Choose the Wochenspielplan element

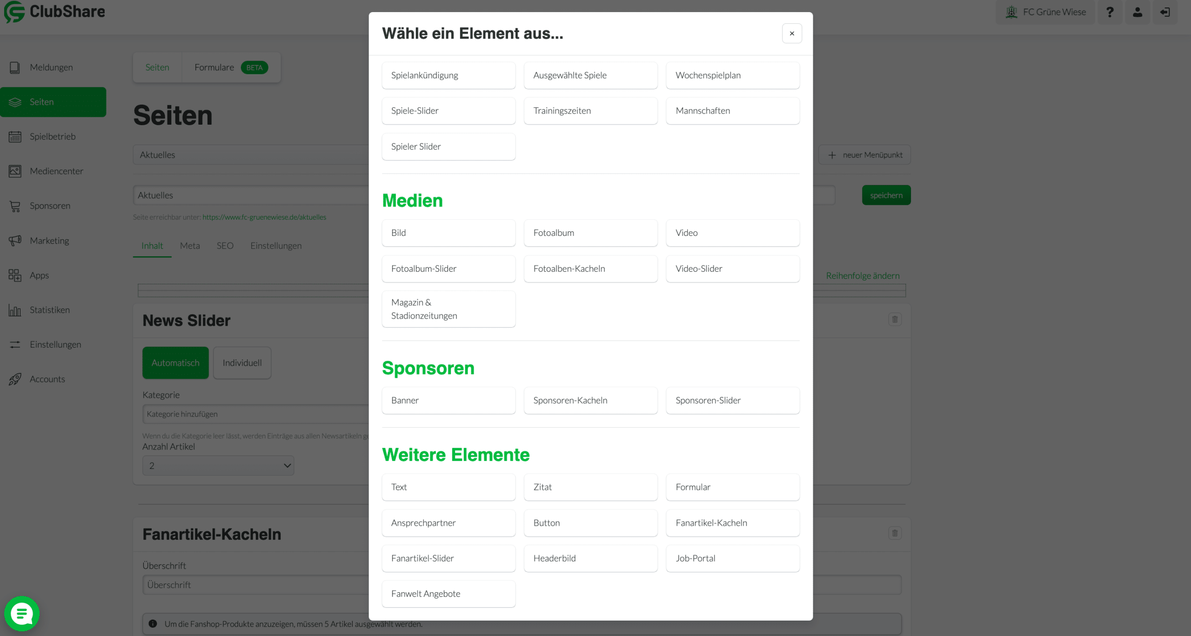733,75
